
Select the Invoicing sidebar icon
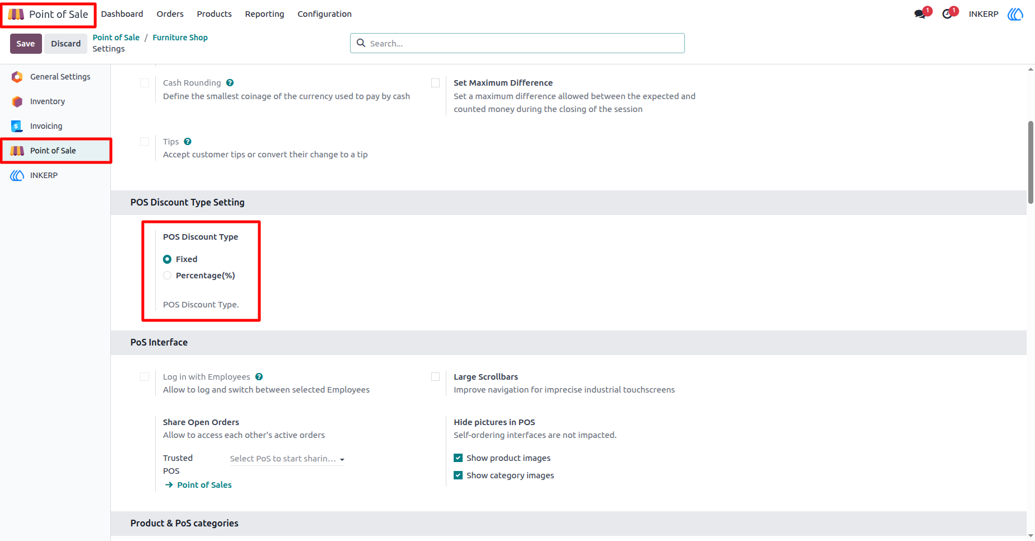click(17, 126)
